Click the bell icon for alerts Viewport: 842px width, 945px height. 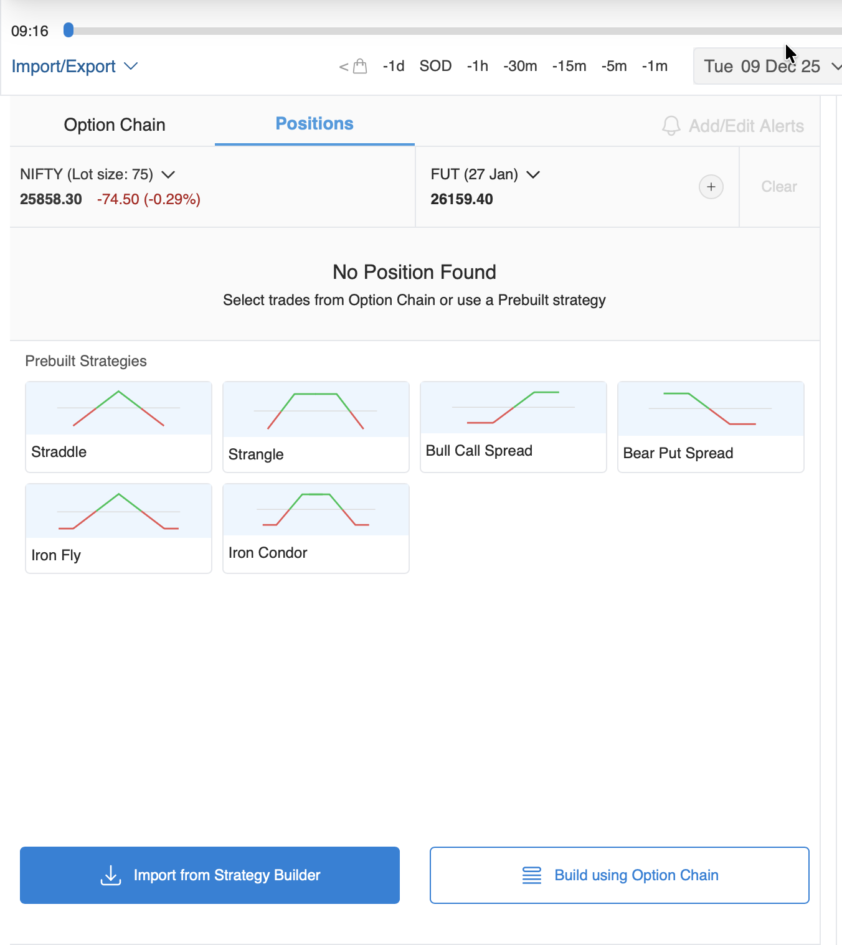click(x=671, y=126)
